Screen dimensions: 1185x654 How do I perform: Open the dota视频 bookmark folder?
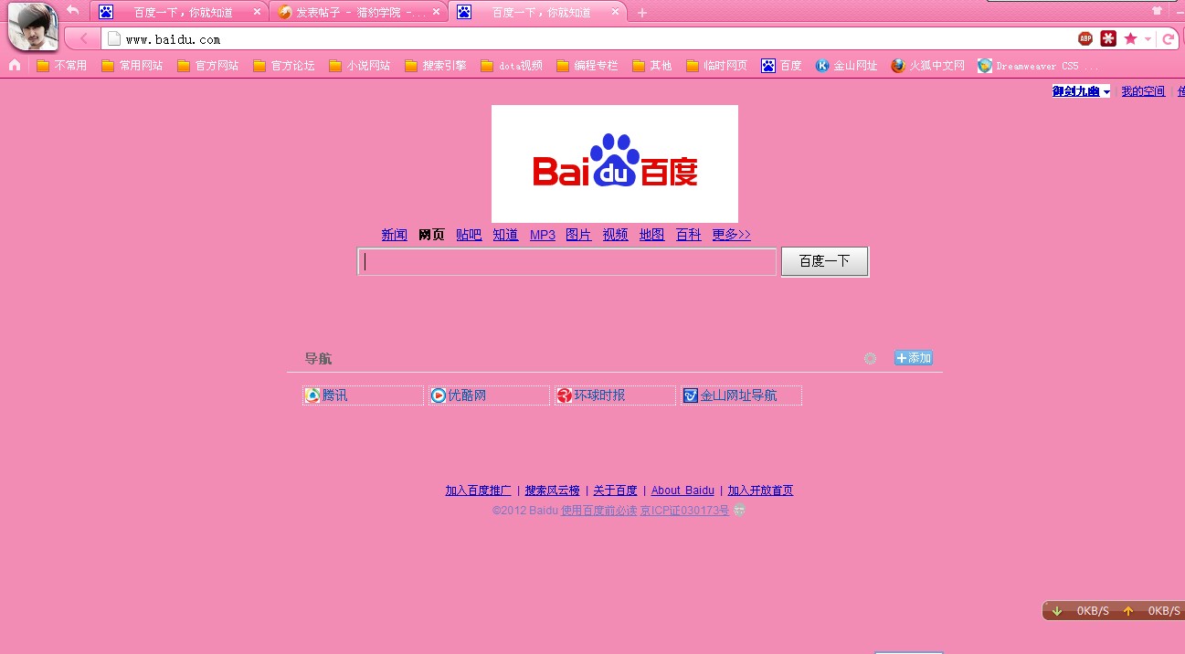tap(512, 66)
